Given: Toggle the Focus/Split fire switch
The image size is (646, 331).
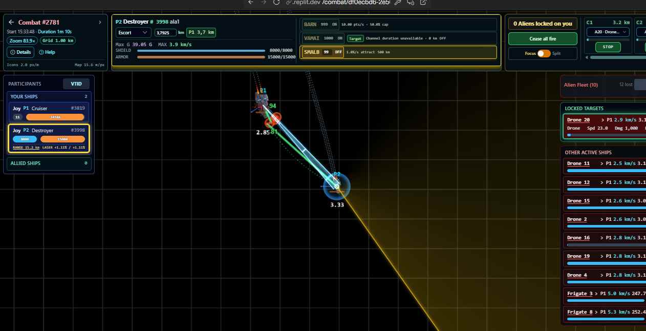Looking at the screenshot, I should (x=544, y=53).
